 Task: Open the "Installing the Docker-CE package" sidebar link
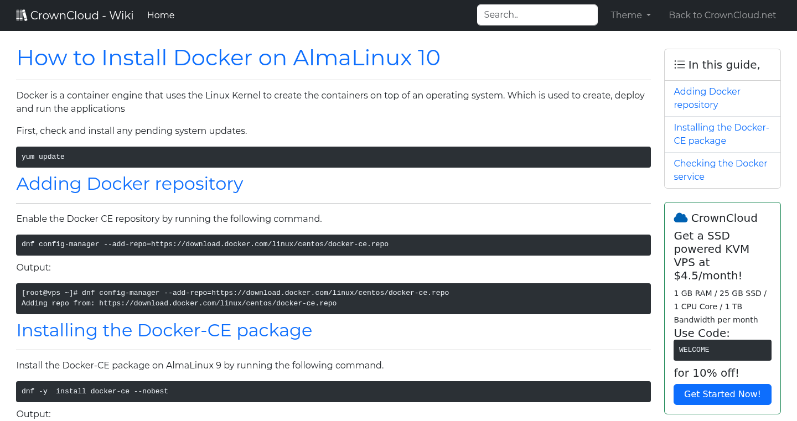tap(721, 134)
